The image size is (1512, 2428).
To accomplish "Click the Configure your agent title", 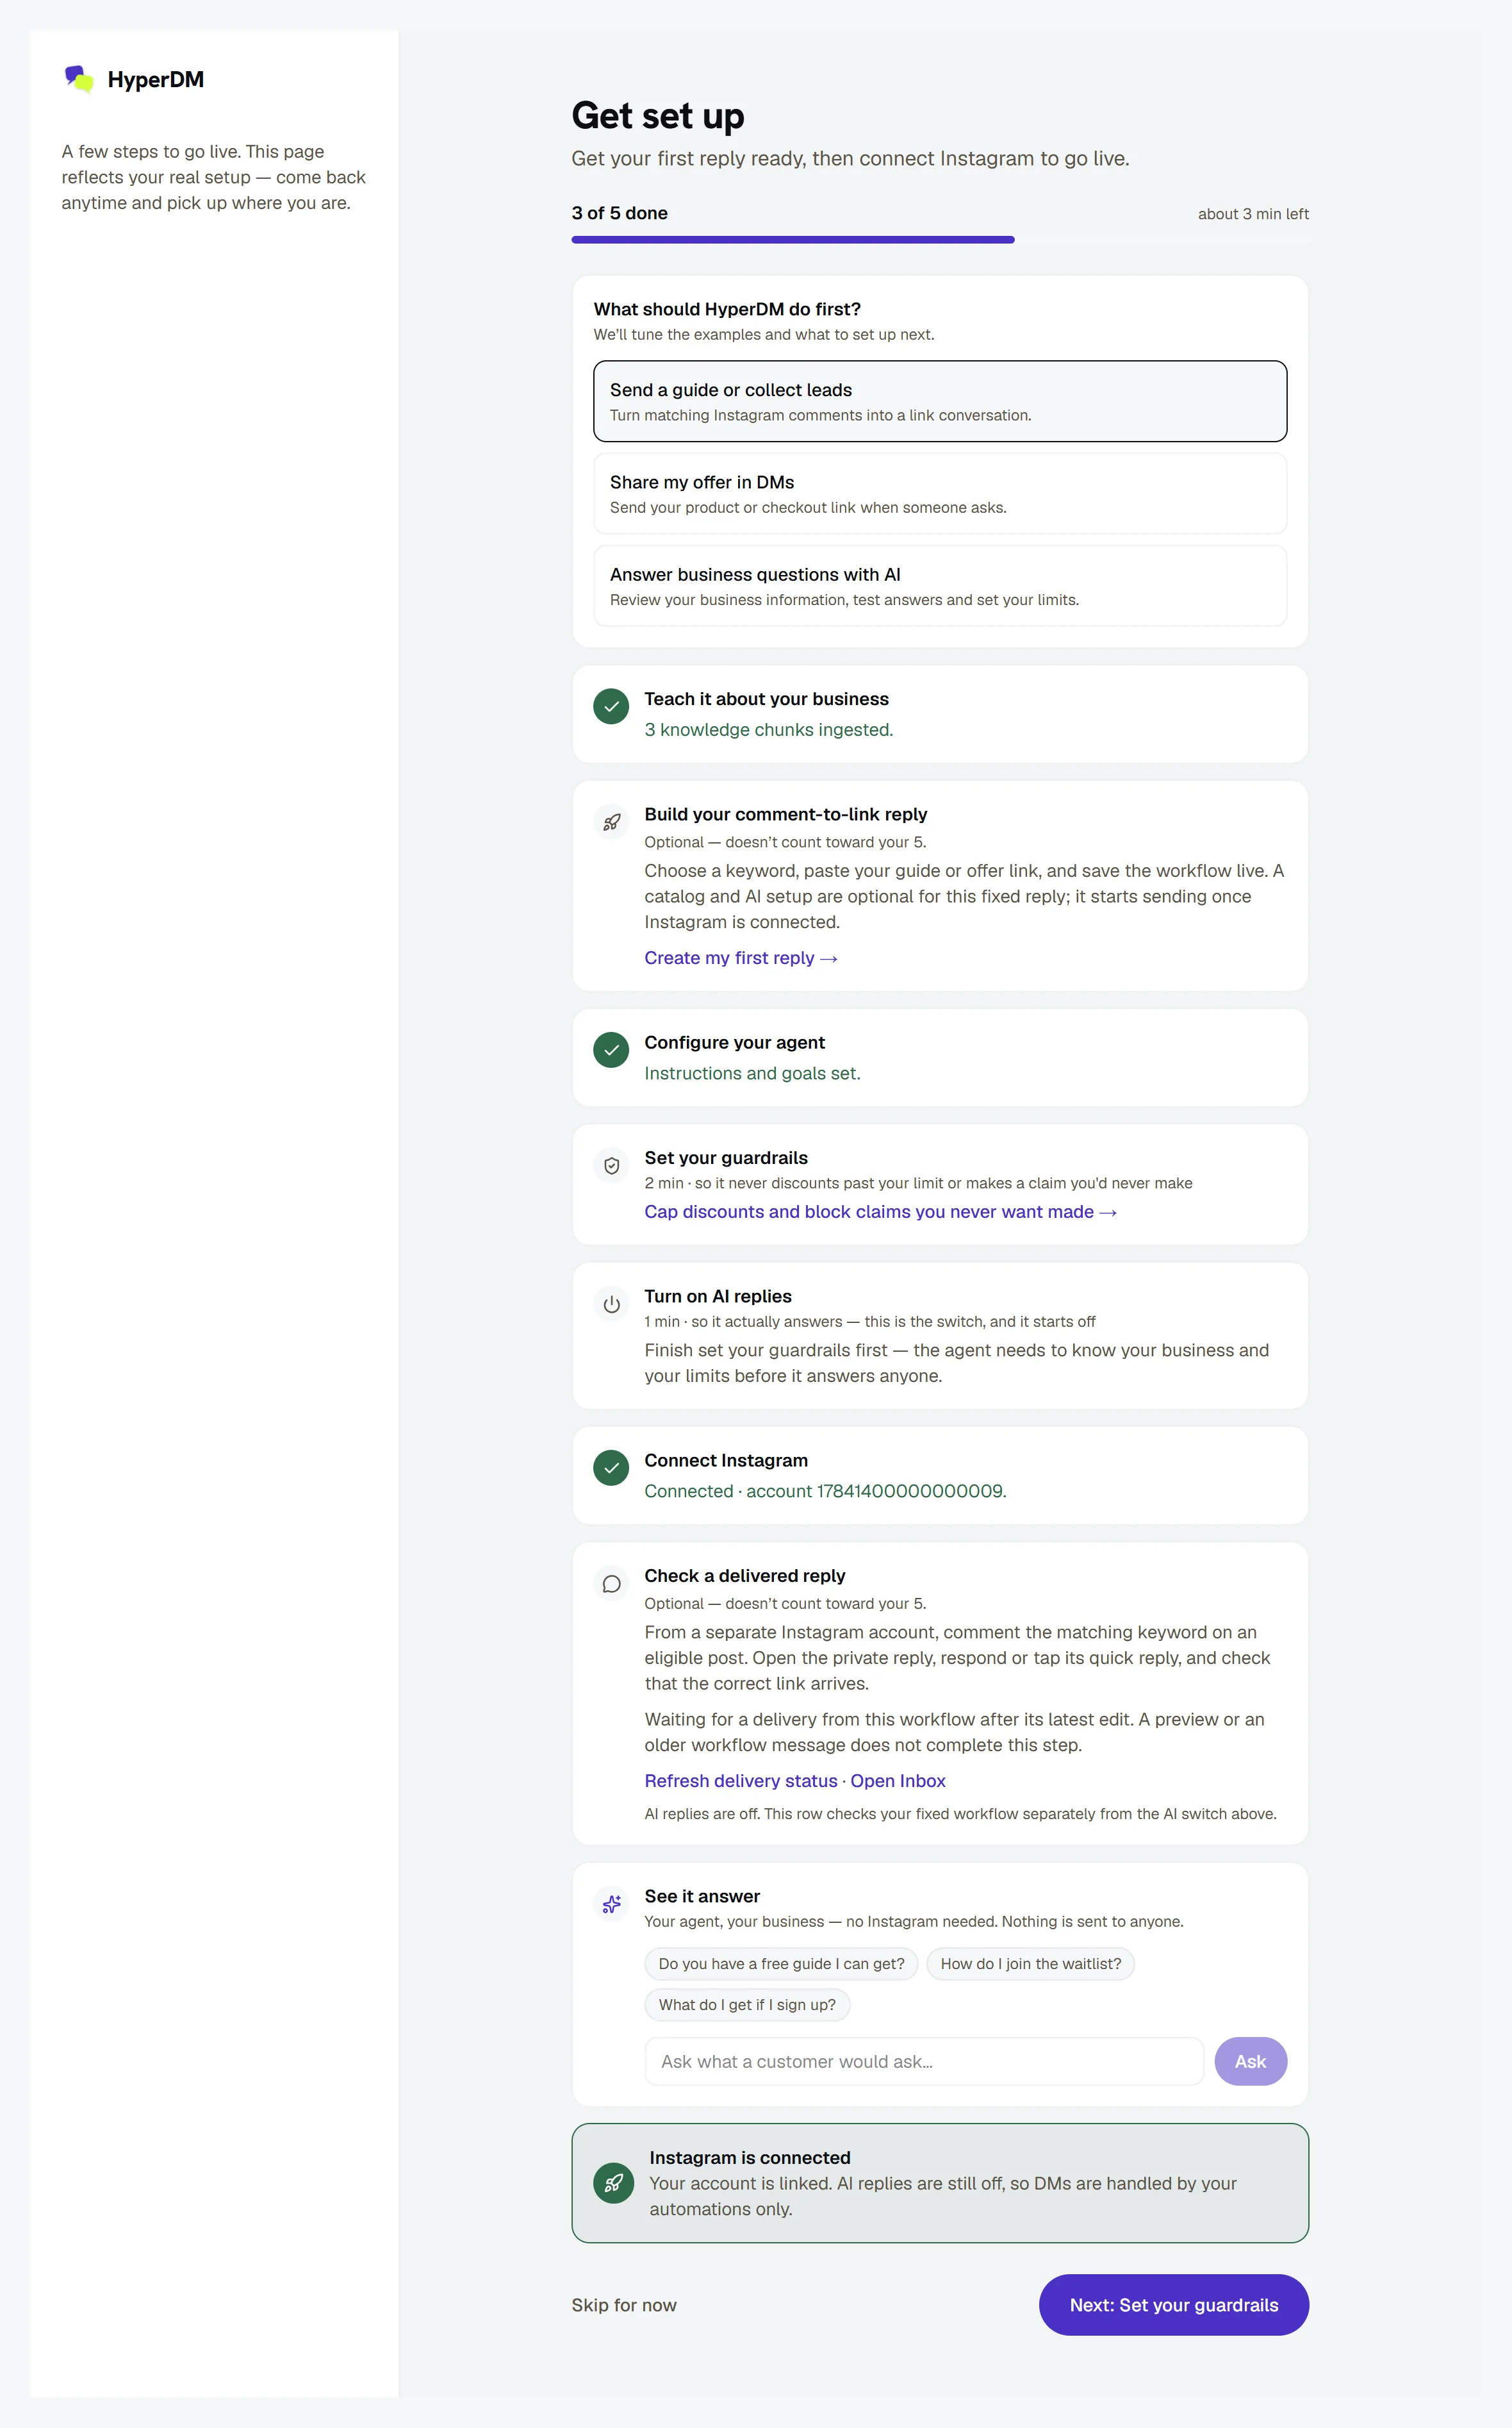I will pos(734,1042).
